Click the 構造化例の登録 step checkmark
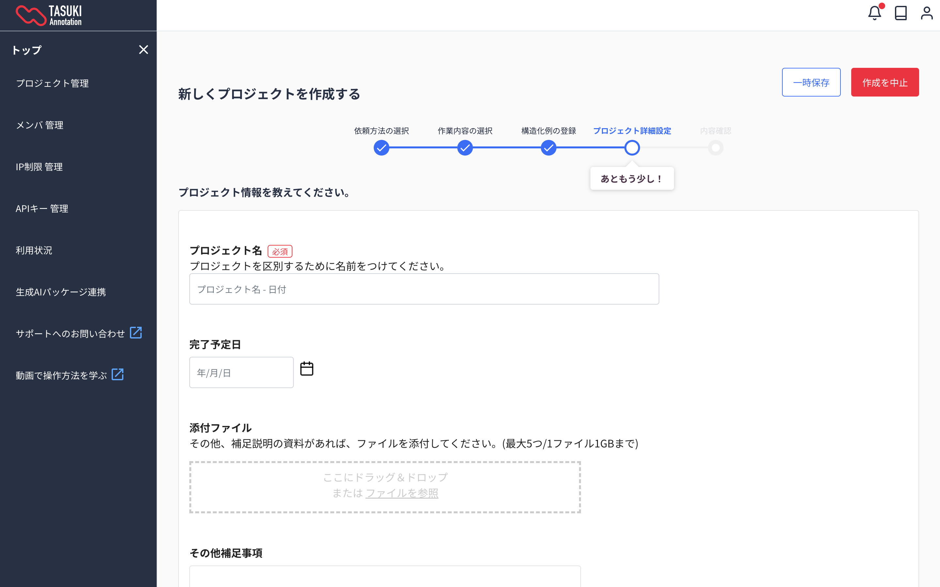 [x=548, y=148]
